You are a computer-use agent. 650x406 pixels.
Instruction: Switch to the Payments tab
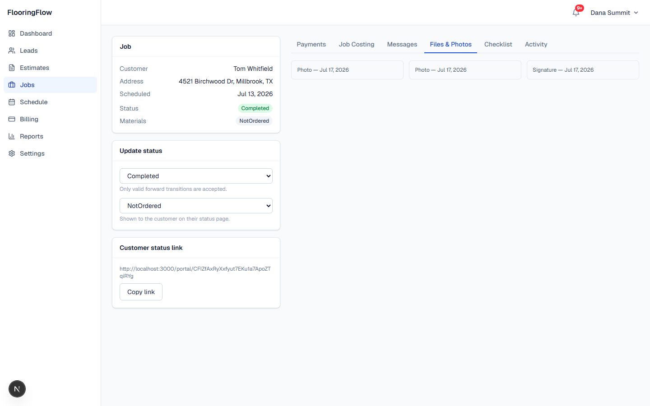tap(311, 44)
